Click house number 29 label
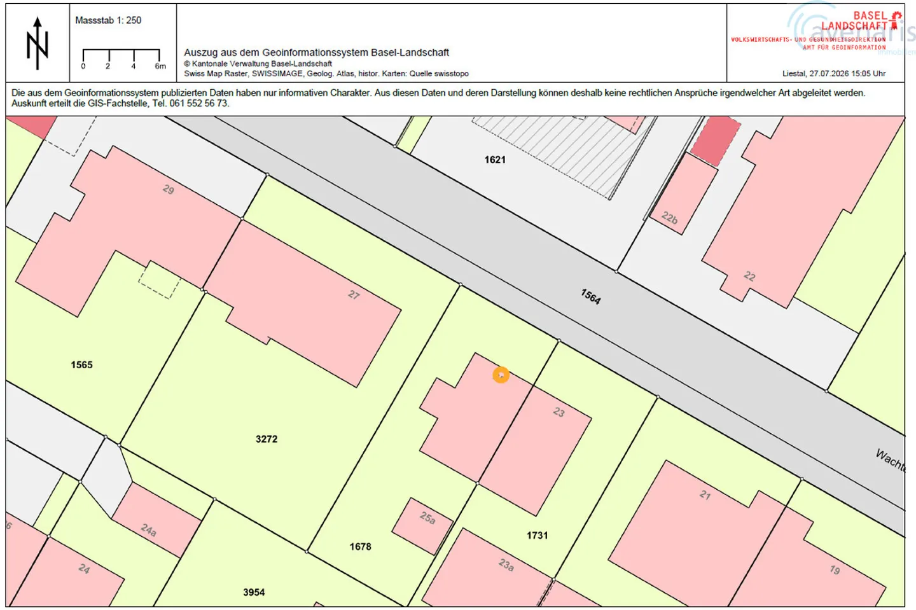The height and width of the screenshot is (610, 916). (169, 190)
